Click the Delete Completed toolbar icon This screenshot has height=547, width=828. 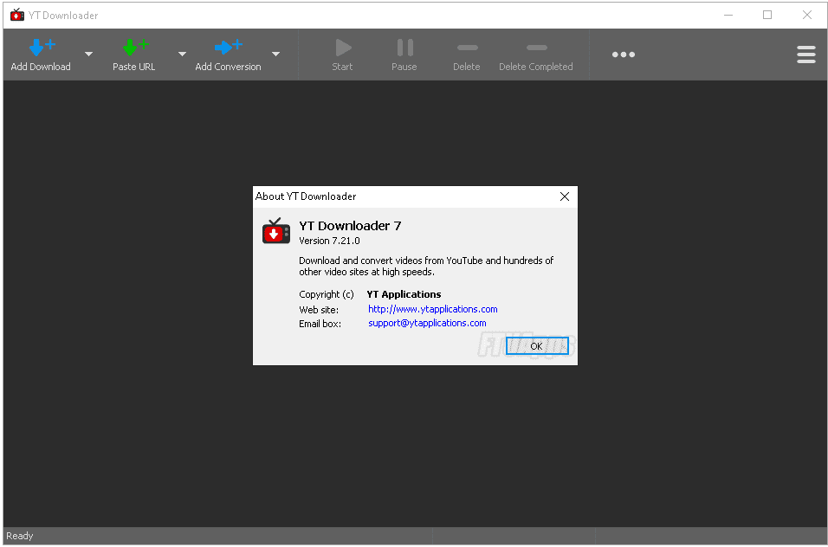(536, 48)
